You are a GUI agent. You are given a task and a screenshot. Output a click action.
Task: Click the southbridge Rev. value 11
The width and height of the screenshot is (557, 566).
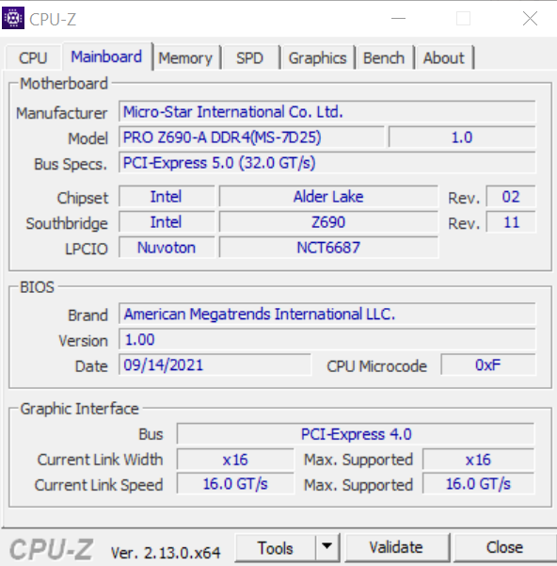(x=511, y=222)
